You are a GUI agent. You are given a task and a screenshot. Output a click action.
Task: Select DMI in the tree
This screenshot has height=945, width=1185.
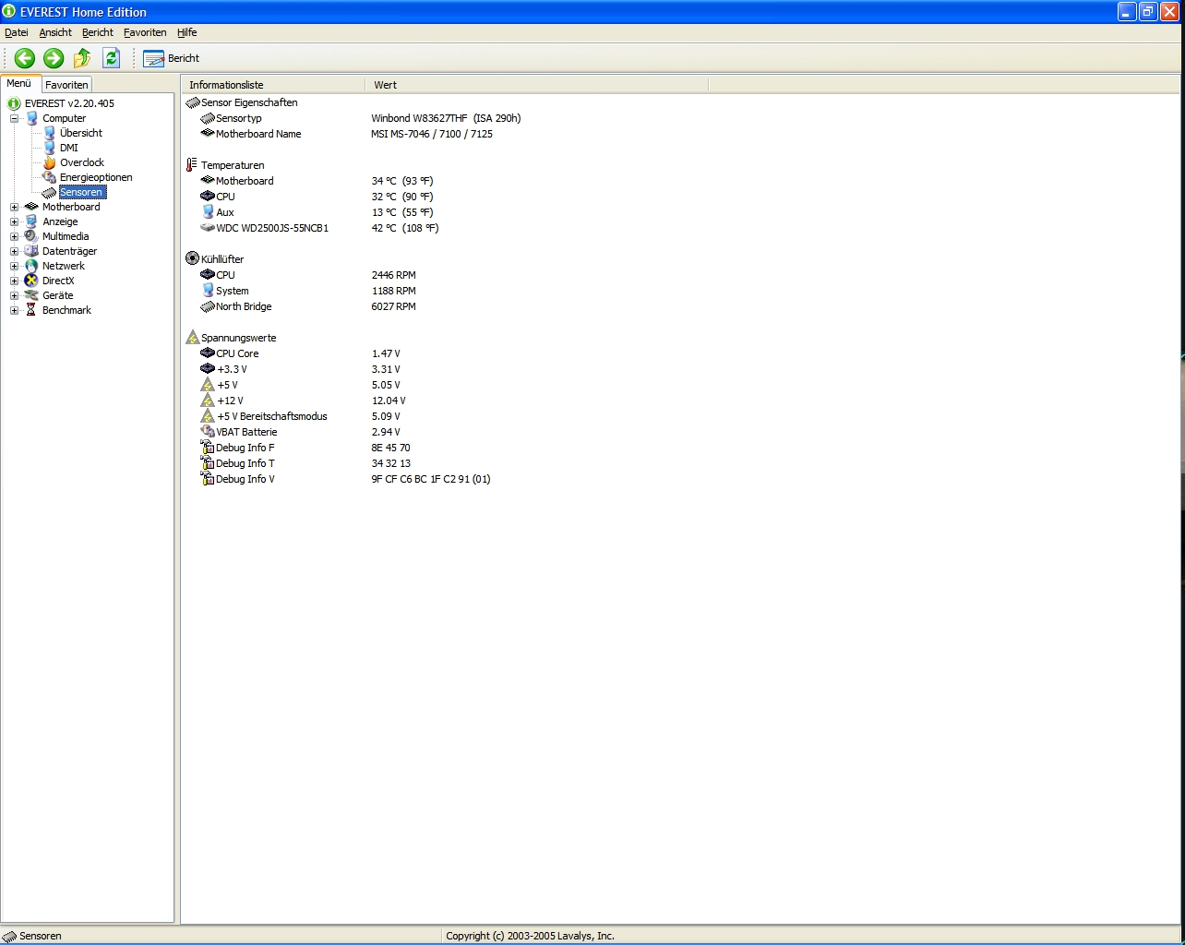tap(69, 148)
